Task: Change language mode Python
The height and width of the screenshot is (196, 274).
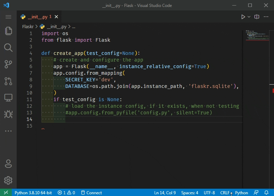Action: click(241, 193)
